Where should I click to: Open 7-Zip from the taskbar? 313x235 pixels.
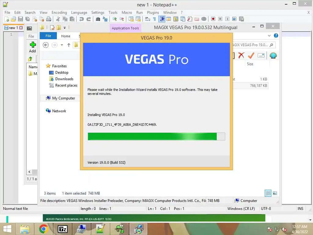point(62,229)
